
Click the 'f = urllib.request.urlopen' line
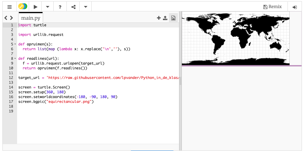63,63
